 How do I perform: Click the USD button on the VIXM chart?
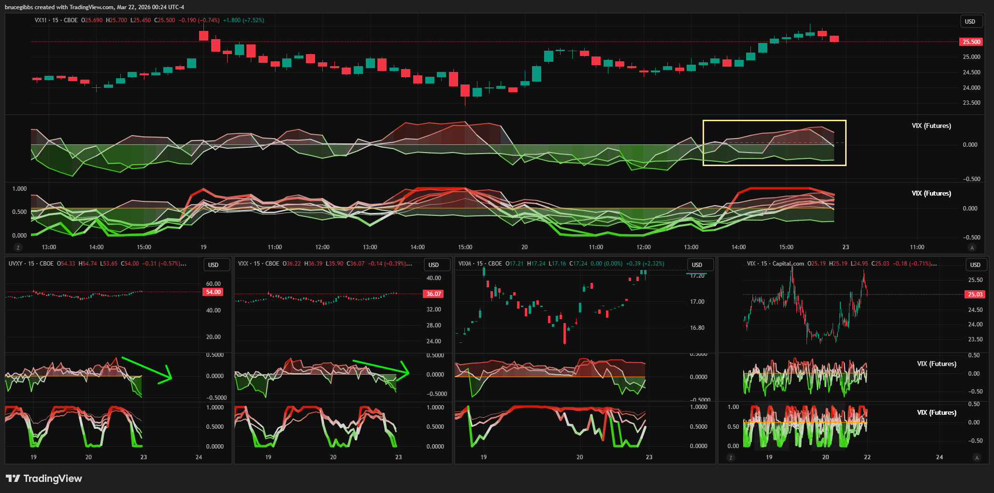[x=697, y=265]
